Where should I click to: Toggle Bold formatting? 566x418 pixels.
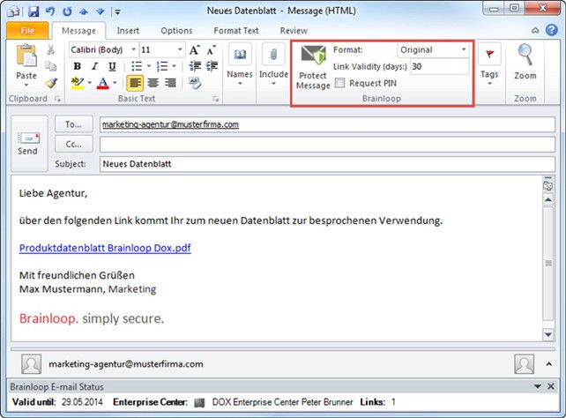pos(77,66)
